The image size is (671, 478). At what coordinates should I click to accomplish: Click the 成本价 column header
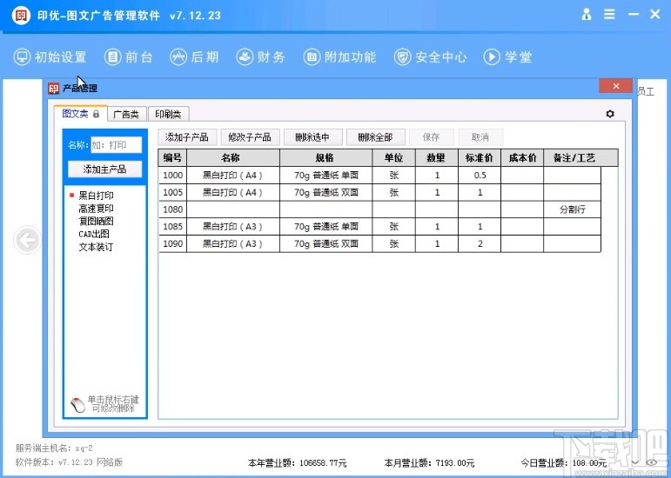click(x=522, y=157)
